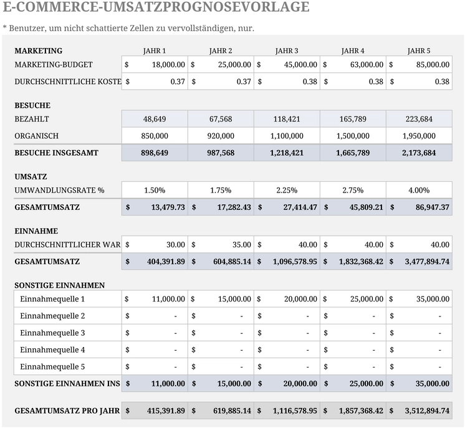
Task: Select the revenue total 1,832,368.42
Action: pyautogui.click(x=353, y=262)
